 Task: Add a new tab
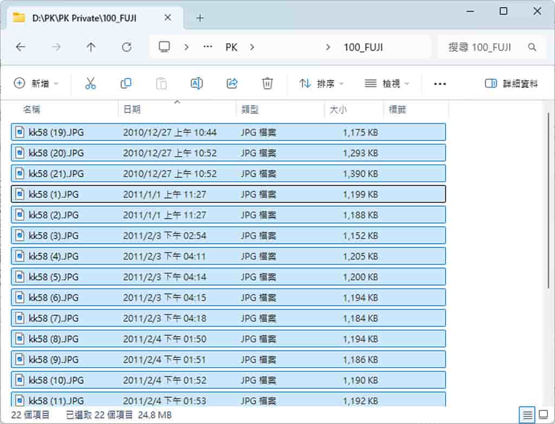200,18
